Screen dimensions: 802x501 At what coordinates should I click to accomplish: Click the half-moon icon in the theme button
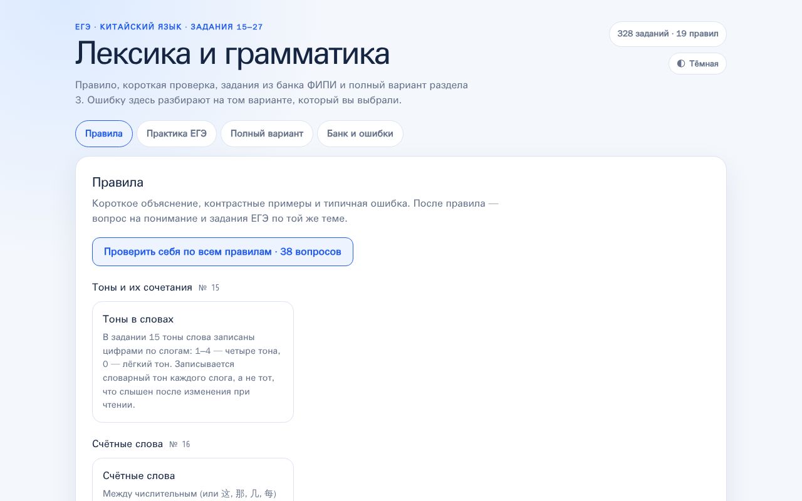681,64
